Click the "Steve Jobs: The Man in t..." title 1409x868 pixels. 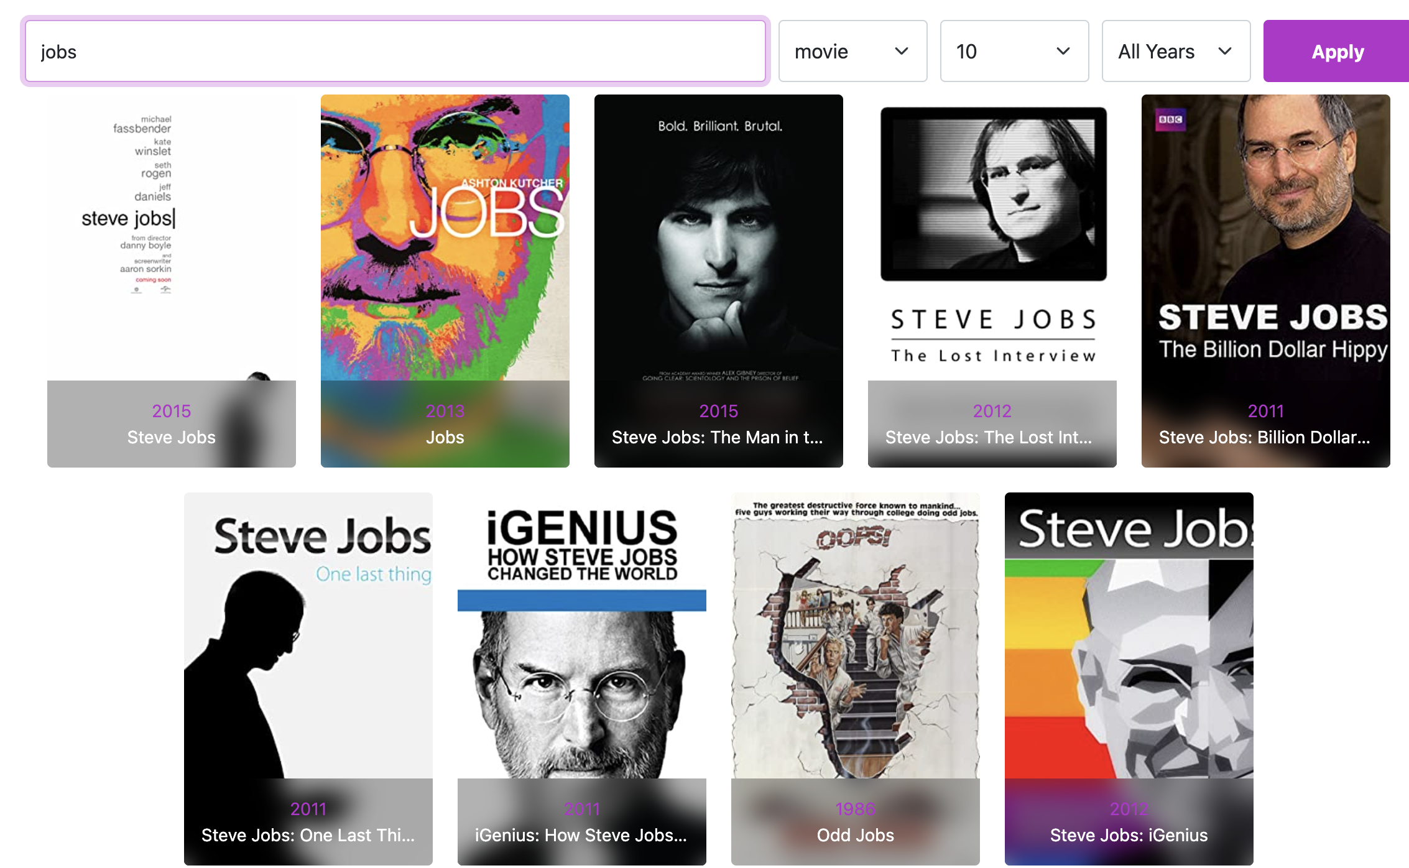point(718,437)
